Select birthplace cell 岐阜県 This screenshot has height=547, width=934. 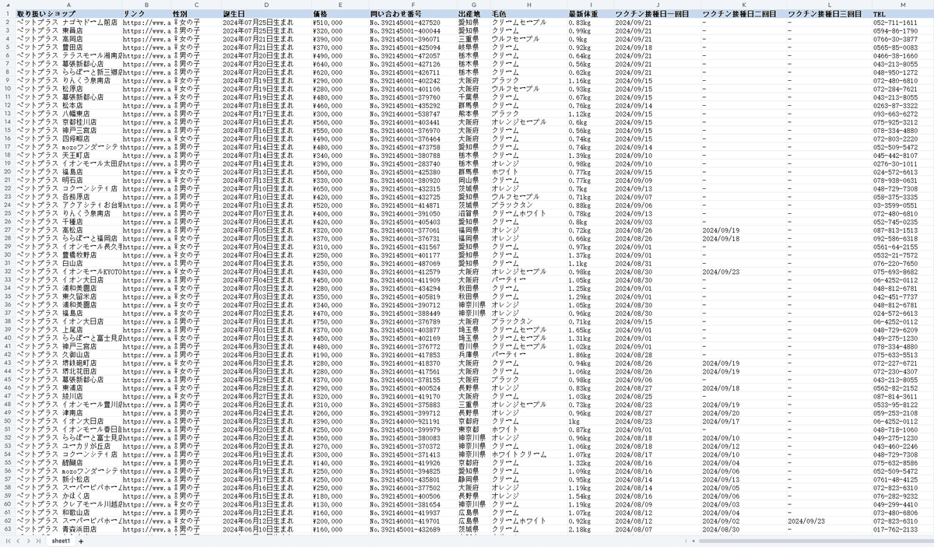[x=474, y=47]
